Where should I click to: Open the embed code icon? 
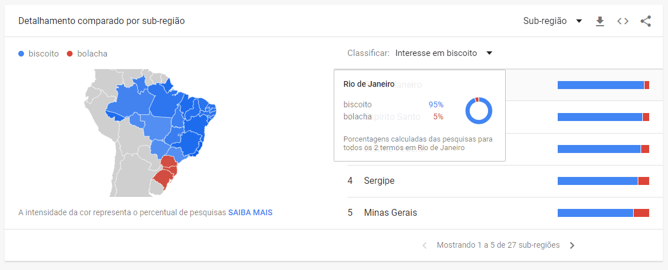[x=623, y=21]
